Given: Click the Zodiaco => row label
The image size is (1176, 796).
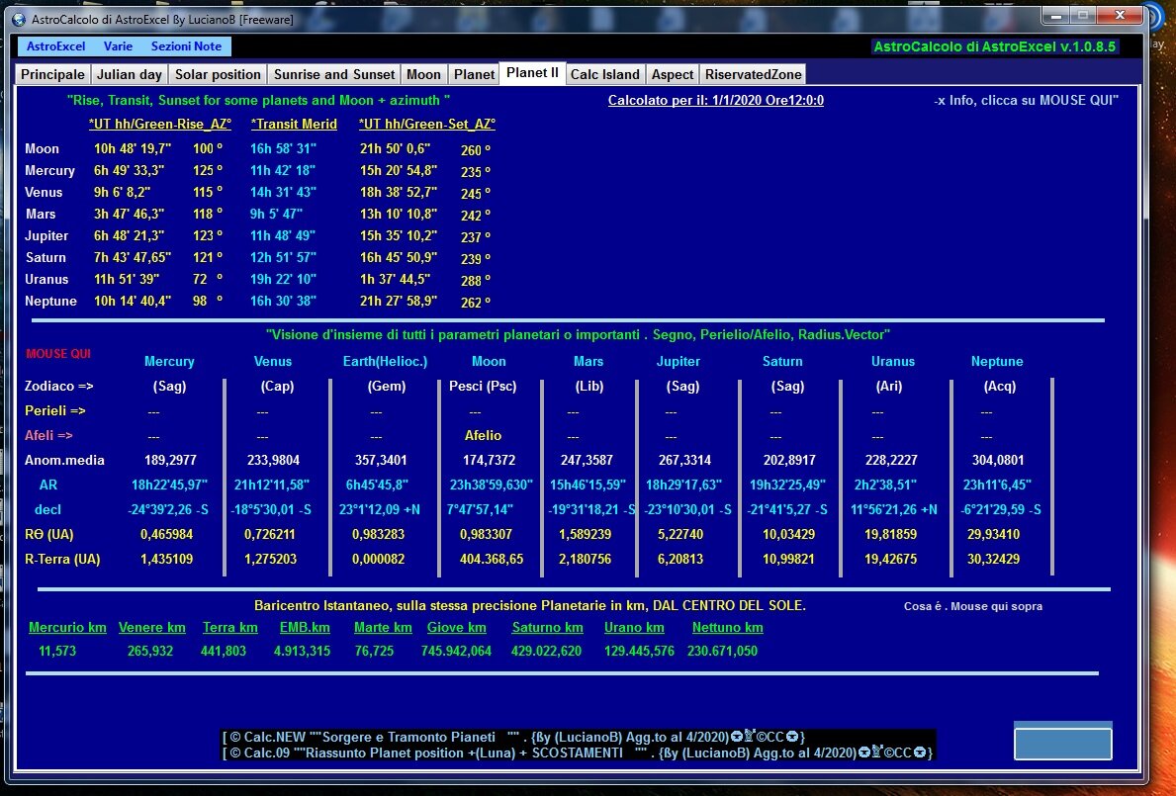Looking at the screenshot, I should coord(59,386).
